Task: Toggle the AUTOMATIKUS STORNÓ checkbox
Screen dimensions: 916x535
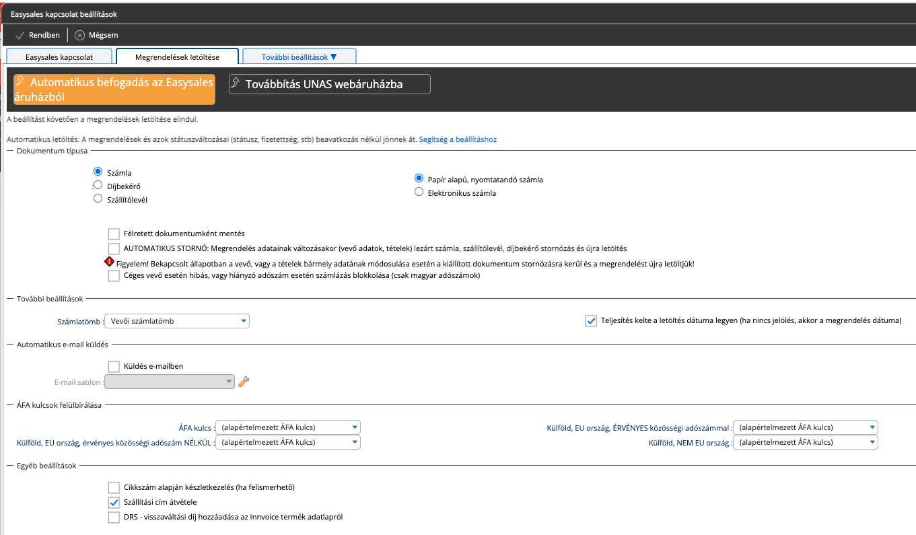Action: 114,248
